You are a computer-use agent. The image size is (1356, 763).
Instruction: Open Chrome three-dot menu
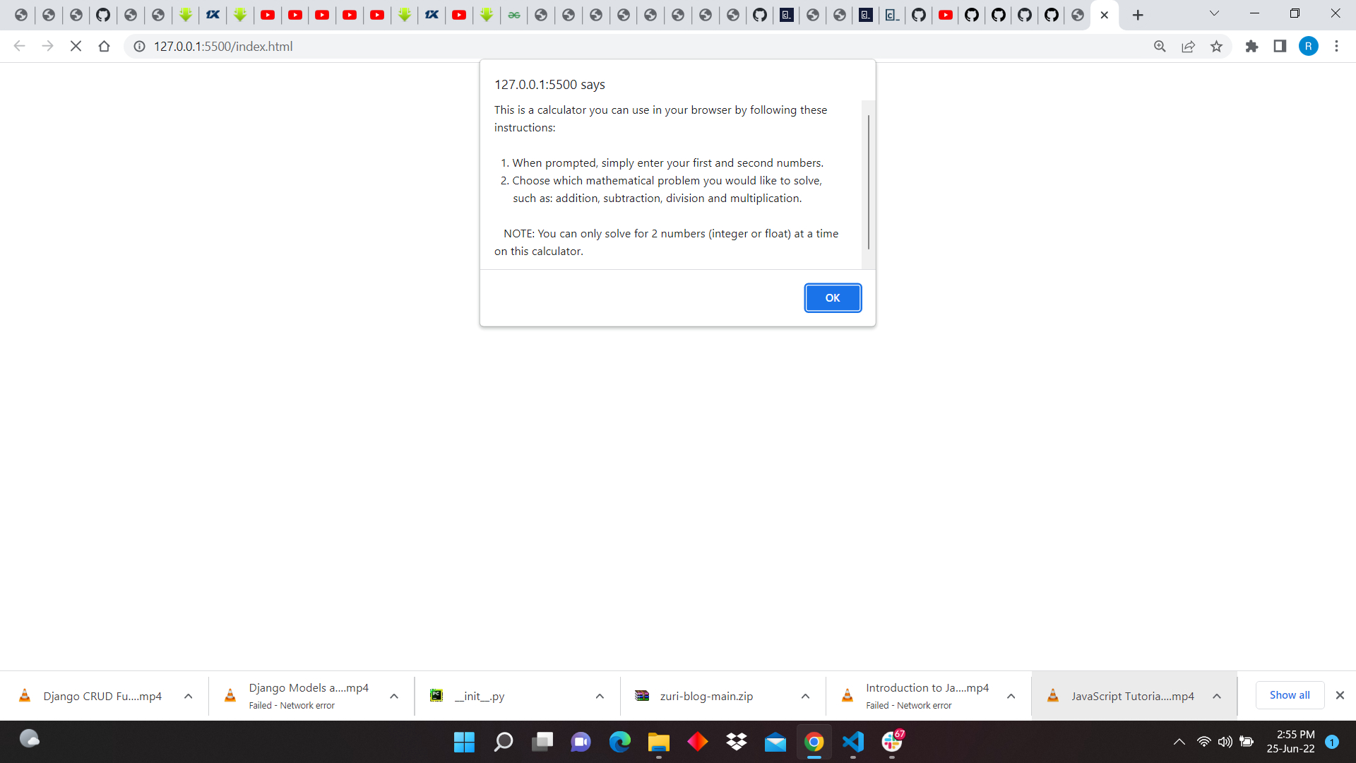1336,46
